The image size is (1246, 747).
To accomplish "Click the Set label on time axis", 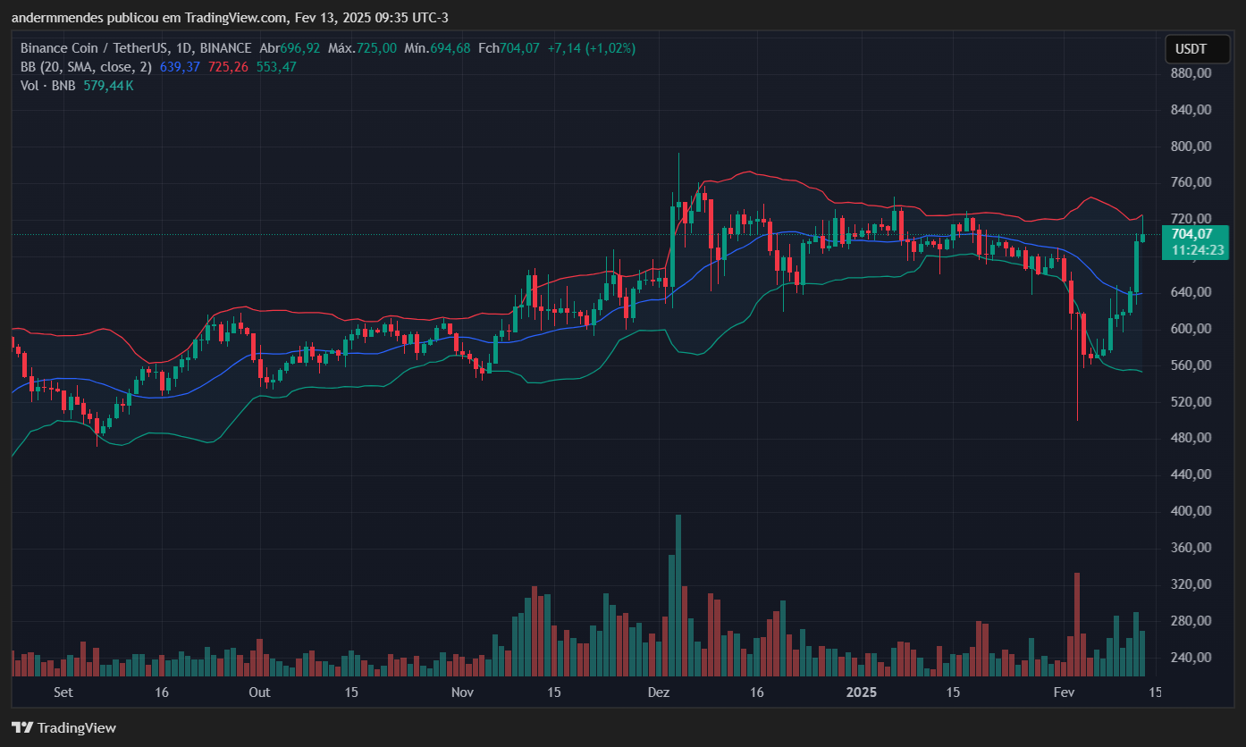I will [x=63, y=692].
